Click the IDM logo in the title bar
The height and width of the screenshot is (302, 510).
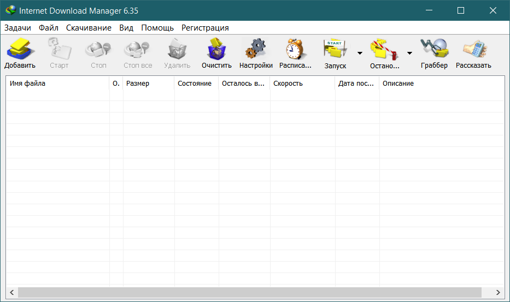pos(11,10)
